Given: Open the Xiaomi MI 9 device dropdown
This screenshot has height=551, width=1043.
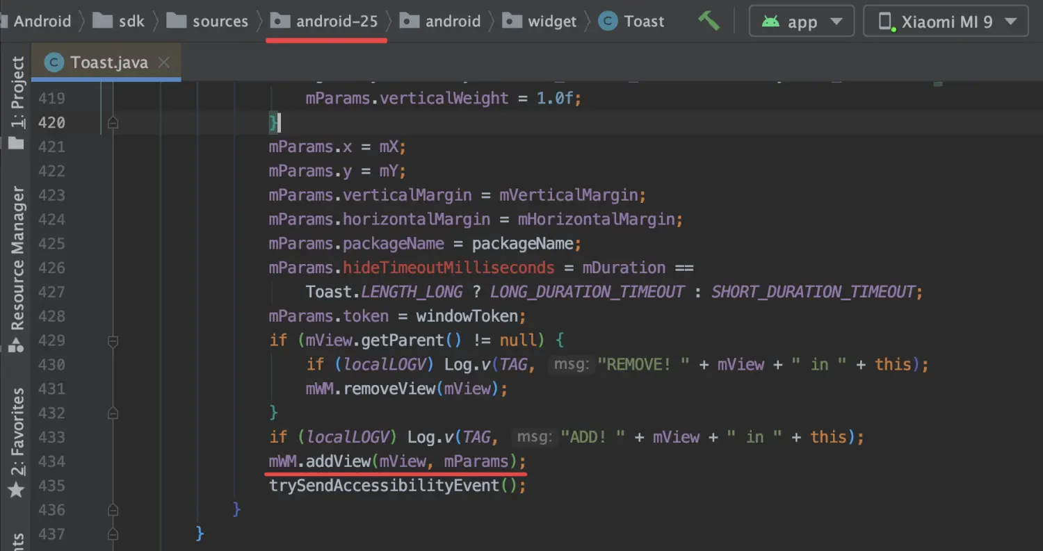Looking at the screenshot, I should [x=946, y=22].
